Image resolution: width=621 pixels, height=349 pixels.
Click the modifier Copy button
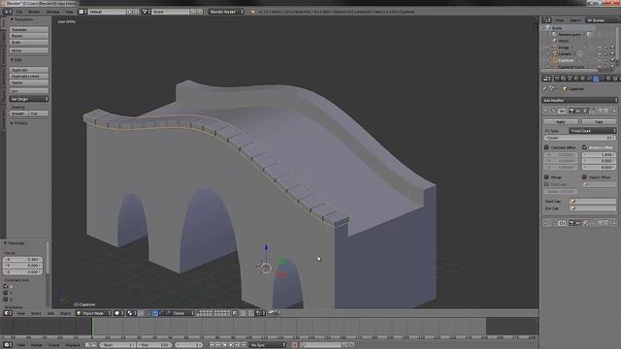coord(599,122)
